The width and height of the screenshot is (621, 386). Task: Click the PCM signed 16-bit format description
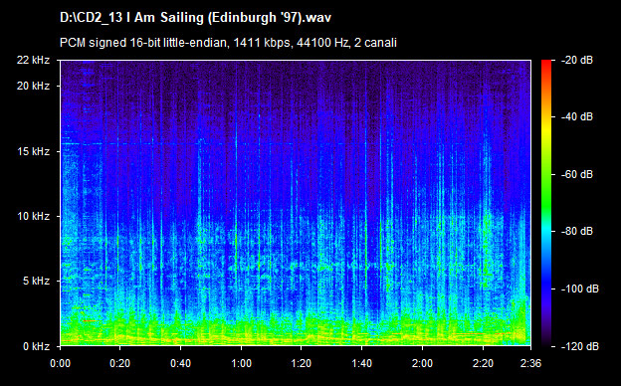[228, 43]
